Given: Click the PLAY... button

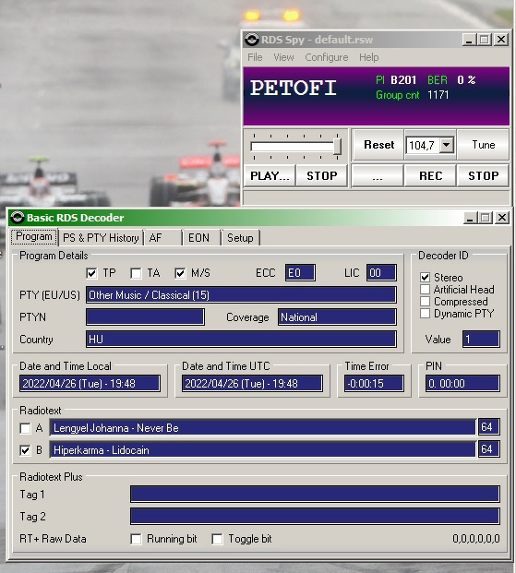Looking at the screenshot, I should [270, 175].
